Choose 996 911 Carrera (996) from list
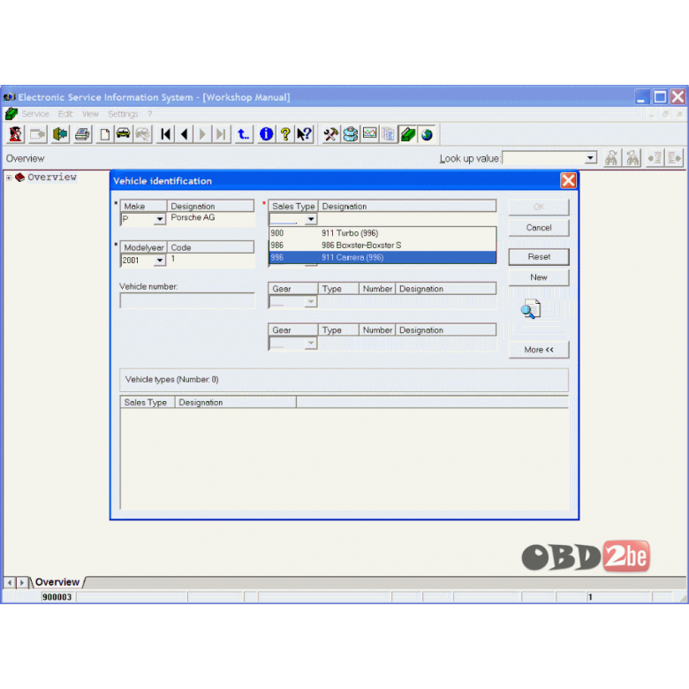Screen dimensions: 689x689 tap(382, 258)
